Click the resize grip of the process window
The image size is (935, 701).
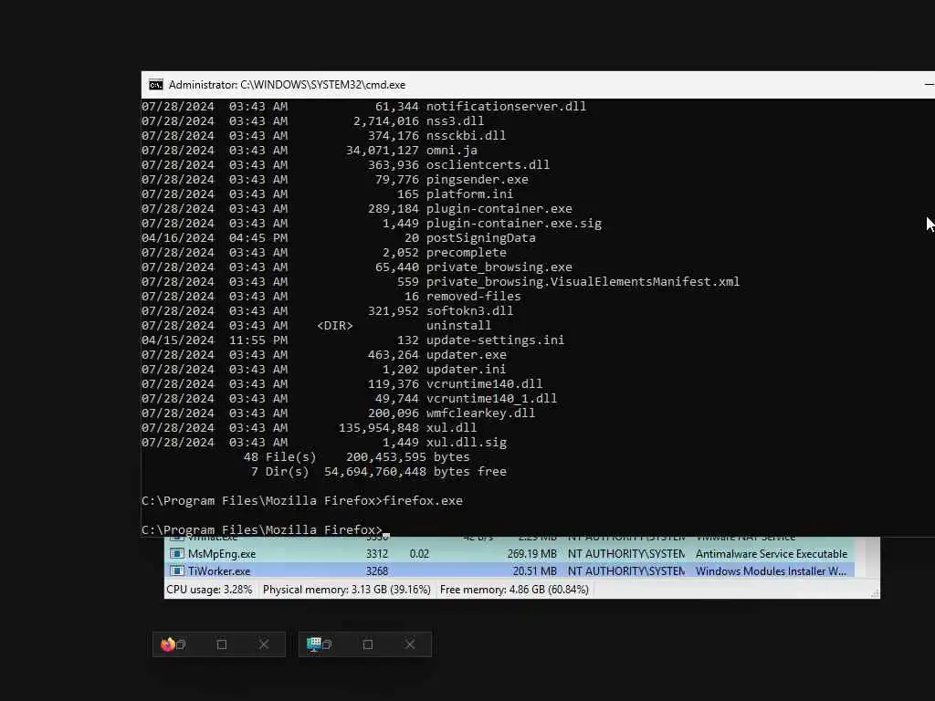pyautogui.click(x=875, y=593)
